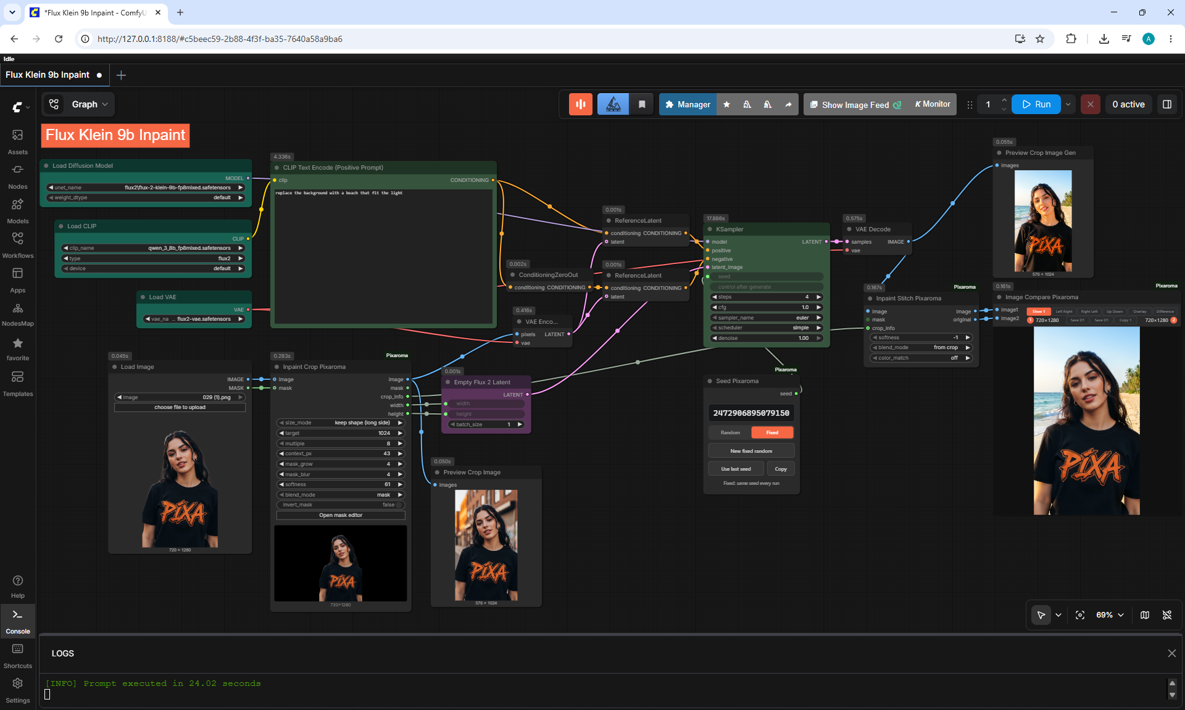Image resolution: width=1185 pixels, height=710 pixels.
Task: Open the Models sidebar panel
Action: coord(18,210)
